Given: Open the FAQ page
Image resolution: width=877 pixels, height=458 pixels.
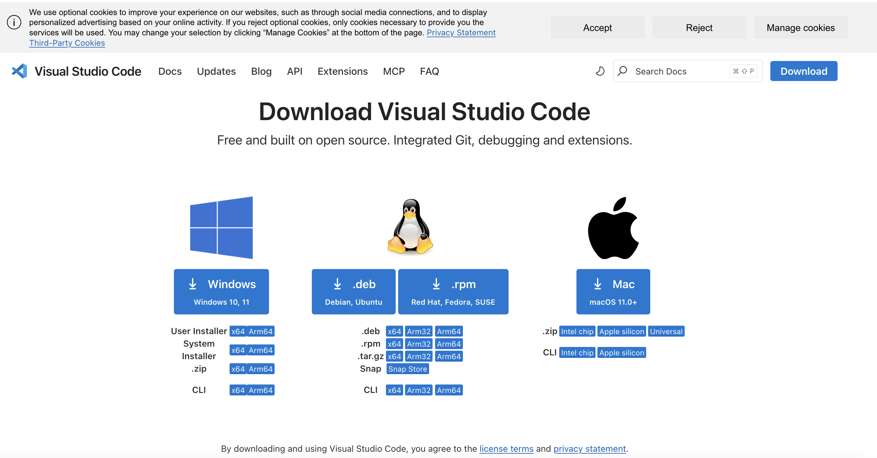Looking at the screenshot, I should 429,71.
